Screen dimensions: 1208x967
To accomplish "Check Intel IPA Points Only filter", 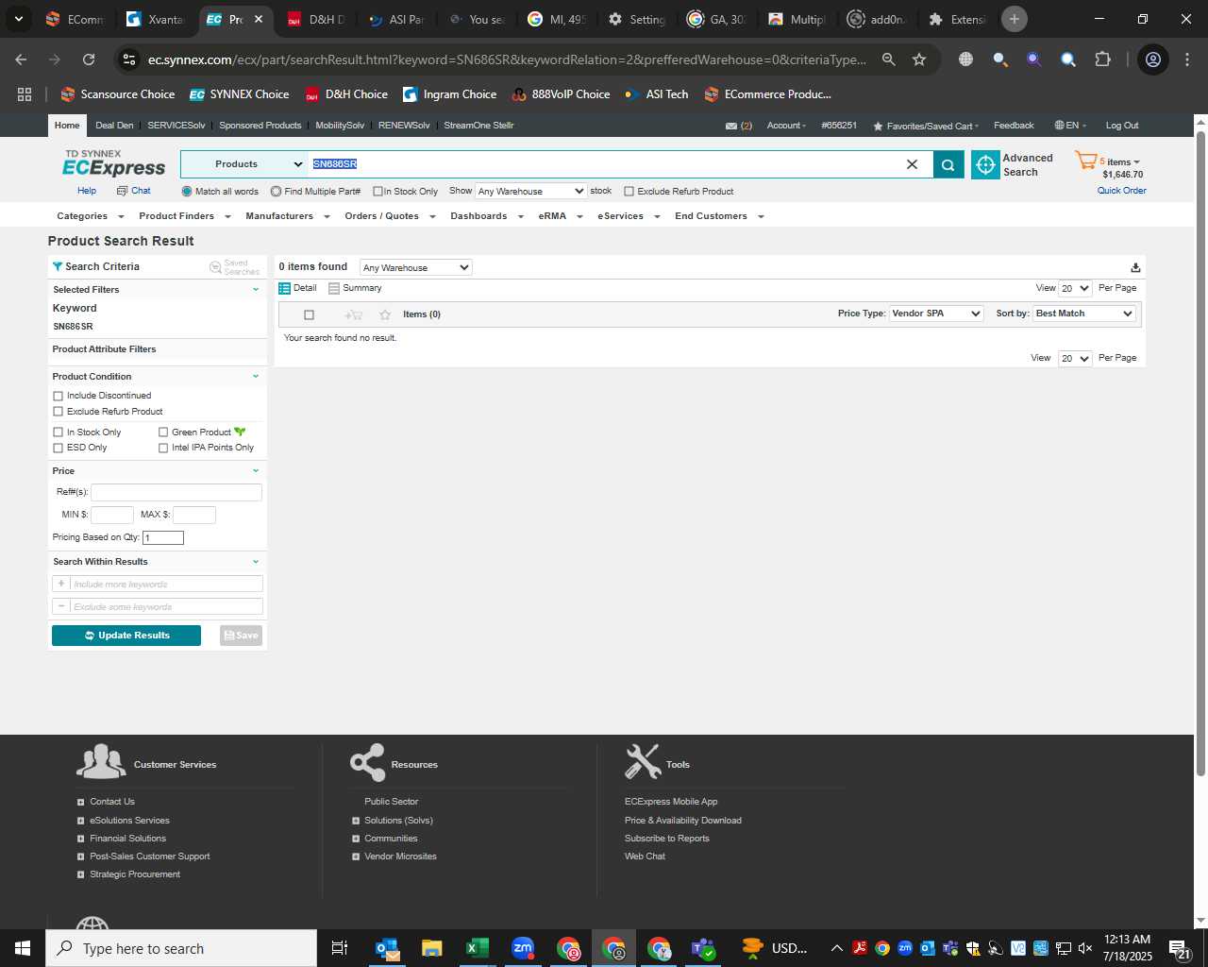I will (x=163, y=448).
